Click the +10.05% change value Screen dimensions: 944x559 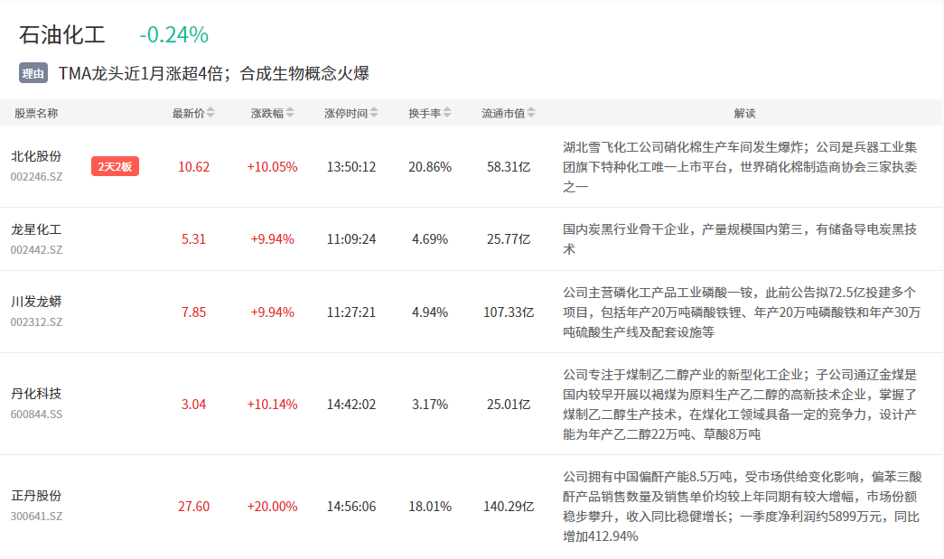coord(272,167)
